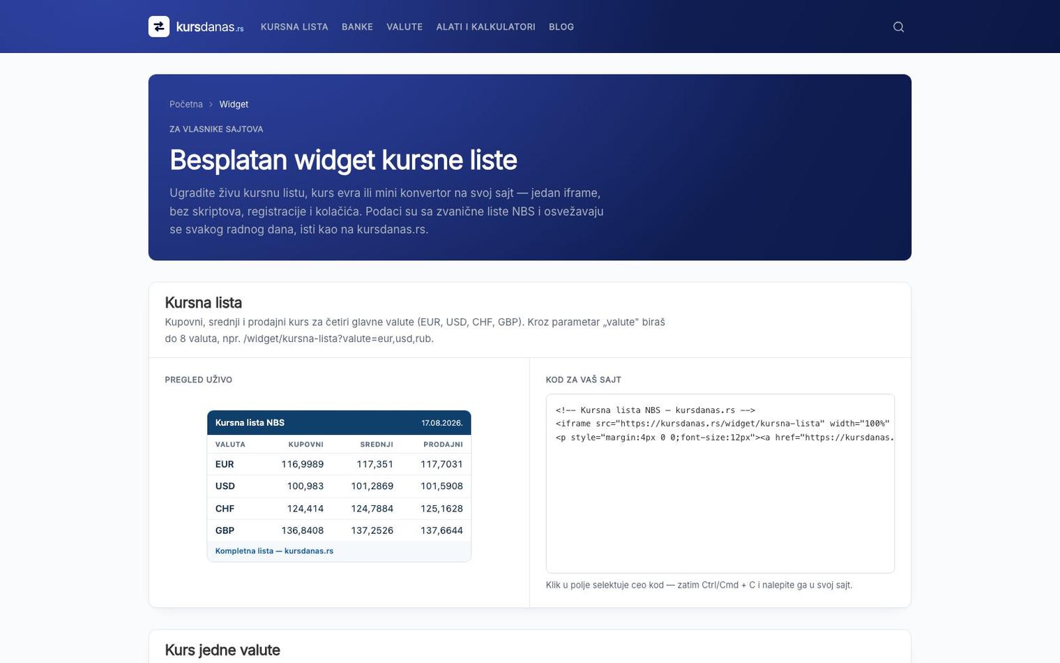Click USD buying rate 100,983
Image resolution: width=1060 pixels, height=663 pixels.
coord(305,486)
